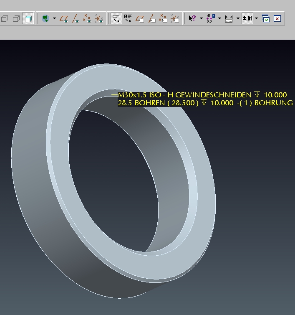Image resolution: width=295 pixels, height=315 pixels.
Task: Click the context help pointer icon
Action: tap(192, 18)
